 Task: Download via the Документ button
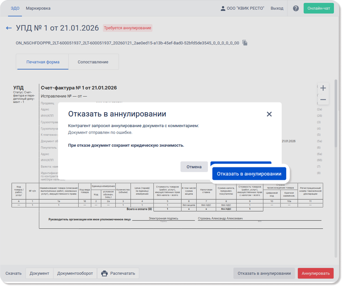(39, 273)
